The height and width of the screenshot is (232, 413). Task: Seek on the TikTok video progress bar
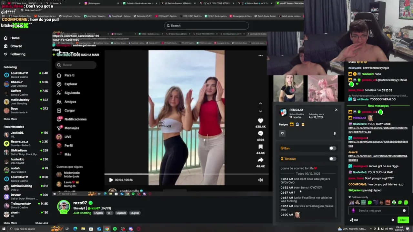coord(186,174)
